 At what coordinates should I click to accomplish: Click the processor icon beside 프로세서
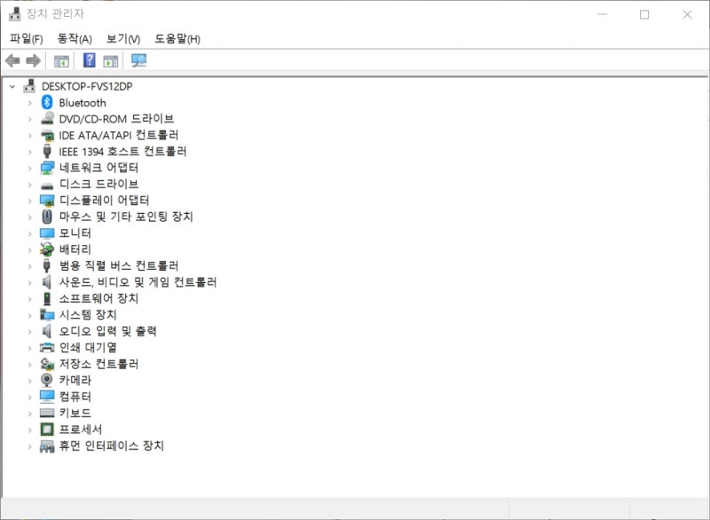(x=46, y=429)
